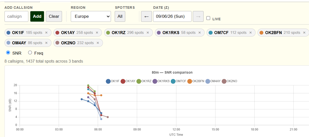Enable the LIVE checkbox
309x137 pixels.
(x=208, y=18)
